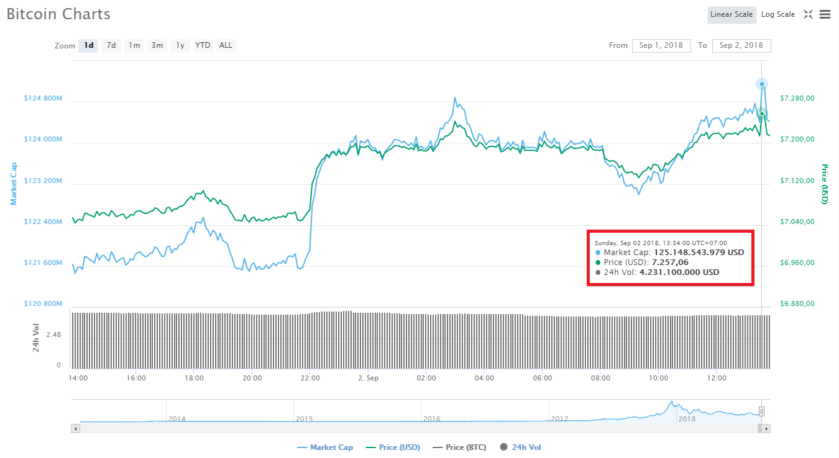Edit the To date field

click(x=741, y=45)
